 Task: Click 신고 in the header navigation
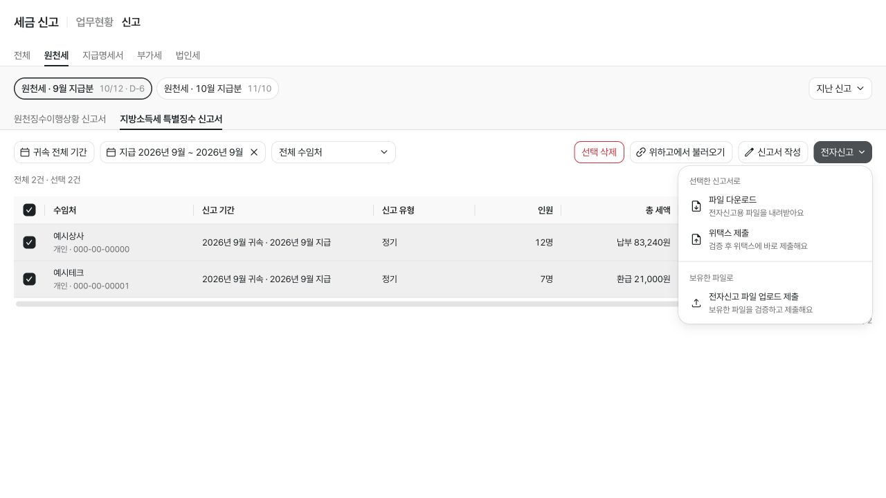(x=131, y=22)
